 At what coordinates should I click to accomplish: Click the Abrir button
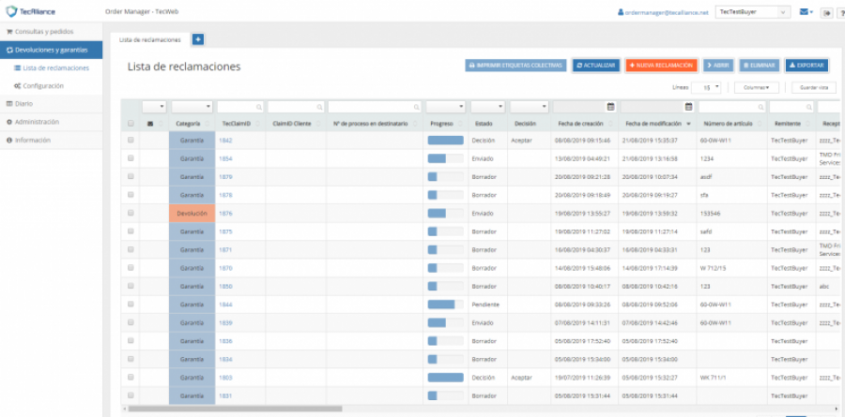(718, 65)
